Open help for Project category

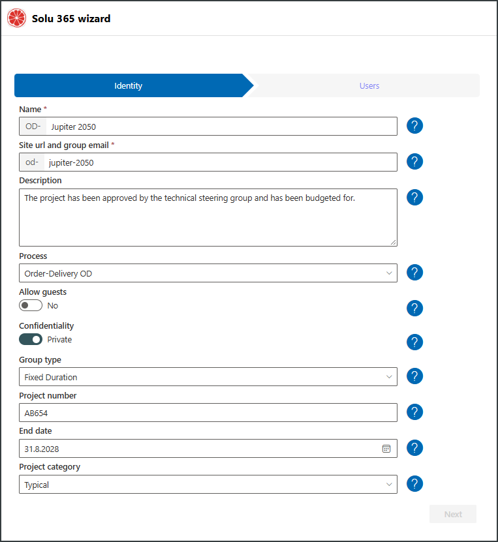point(414,483)
